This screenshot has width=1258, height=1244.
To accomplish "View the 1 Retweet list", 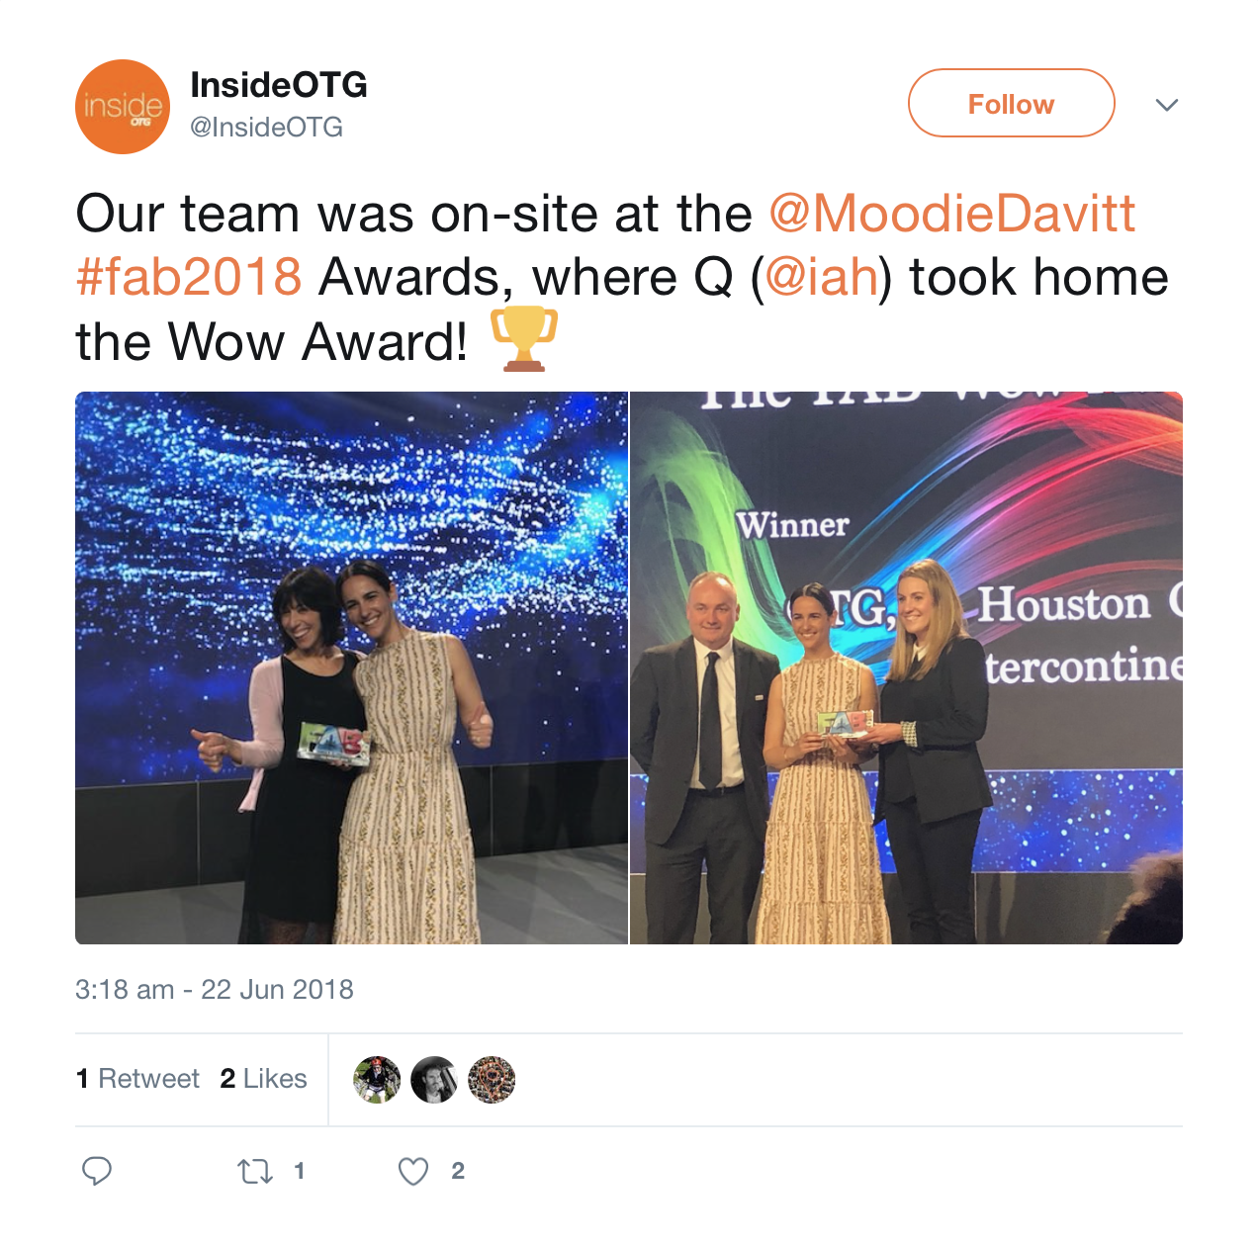I will [x=137, y=1079].
